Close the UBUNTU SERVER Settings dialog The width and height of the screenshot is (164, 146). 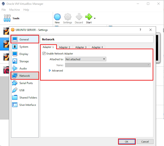[x=150, y=30]
